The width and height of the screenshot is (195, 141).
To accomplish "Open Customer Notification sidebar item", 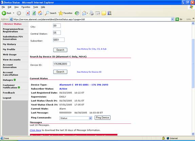I will [x=10, y=86].
